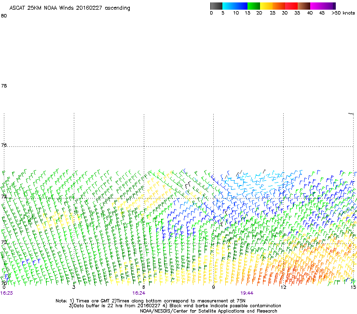Click the NOAA/NESDIS Center for Satellite Applications credit
357x314 pixels.
click(x=208, y=311)
